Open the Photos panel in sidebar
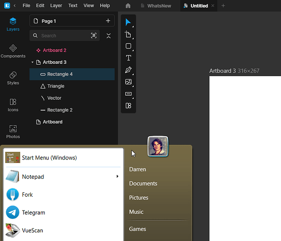Screen dimensions: 281x241 (x=13, y=132)
